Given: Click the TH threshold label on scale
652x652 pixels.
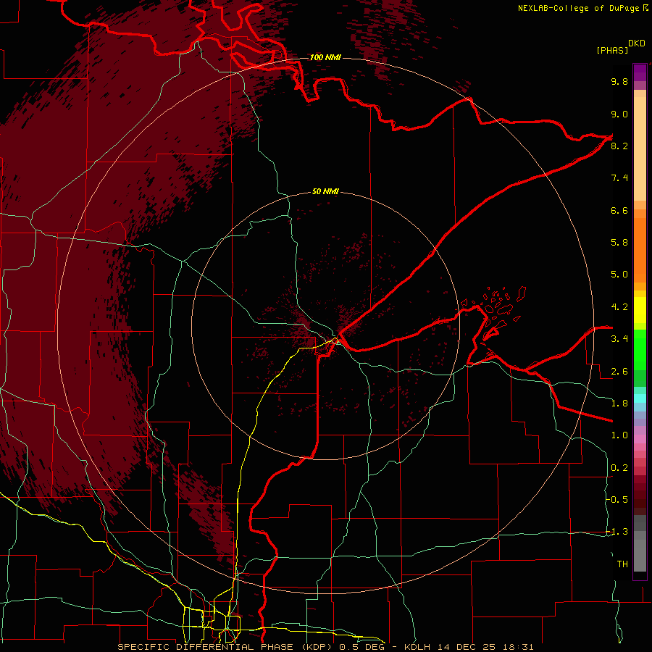Looking at the screenshot, I should (622, 564).
